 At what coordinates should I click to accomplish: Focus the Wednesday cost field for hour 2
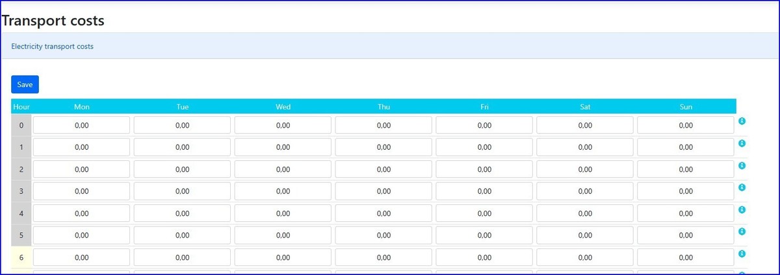tap(283, 169)
